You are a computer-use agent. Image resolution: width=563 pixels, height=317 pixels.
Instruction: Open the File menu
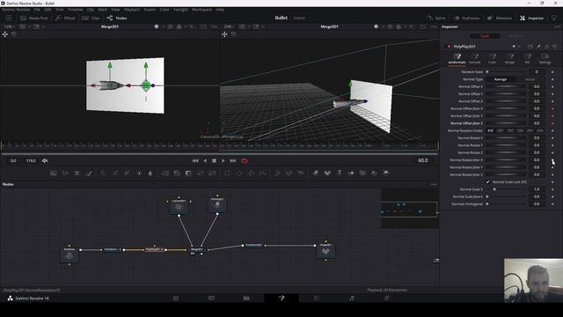(x=37, y=10)
